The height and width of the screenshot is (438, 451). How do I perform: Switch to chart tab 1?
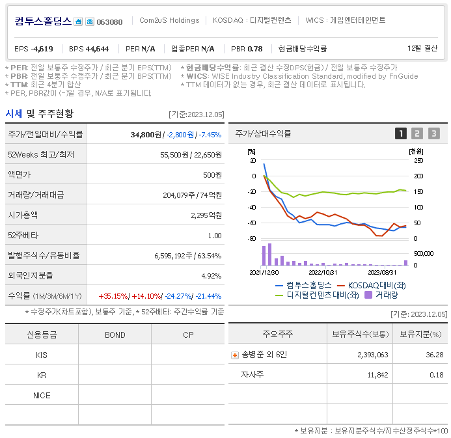[x=401, y=133]
